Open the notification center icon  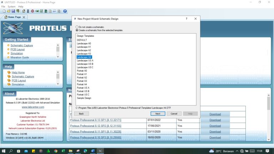(267, 151)
